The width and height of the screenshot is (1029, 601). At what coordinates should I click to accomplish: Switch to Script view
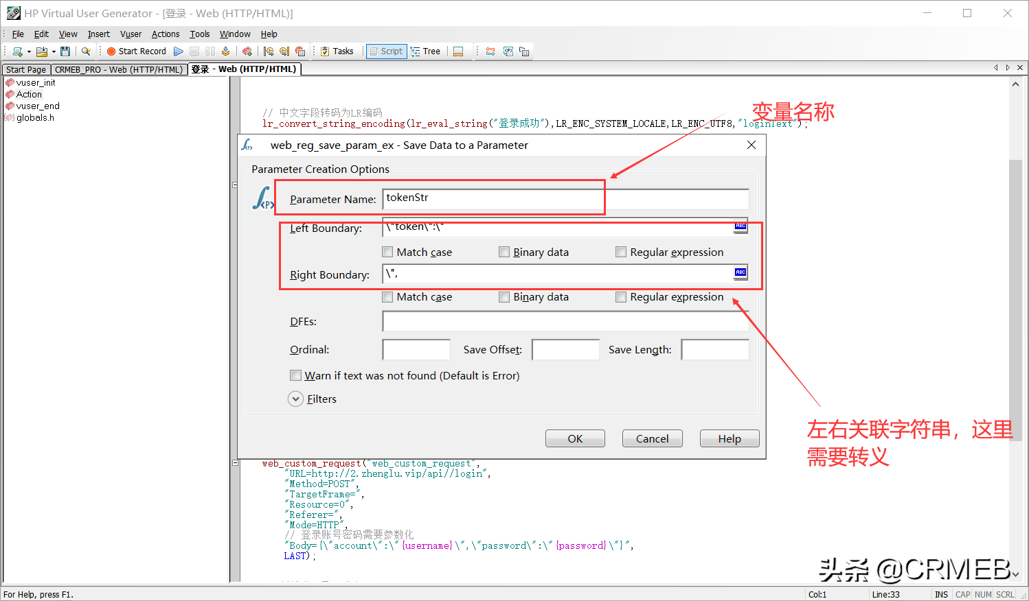(x=386, y=51)
